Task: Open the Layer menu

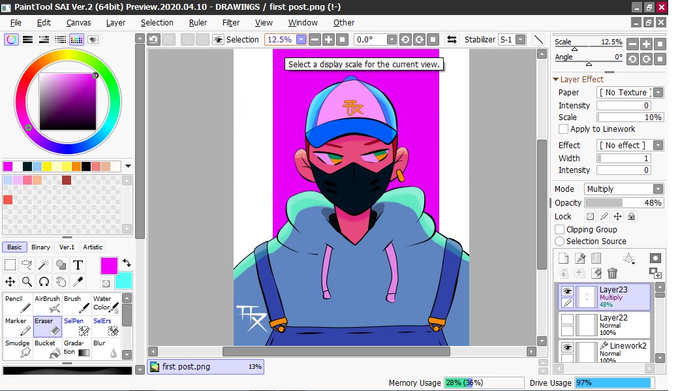Action: 116,23
